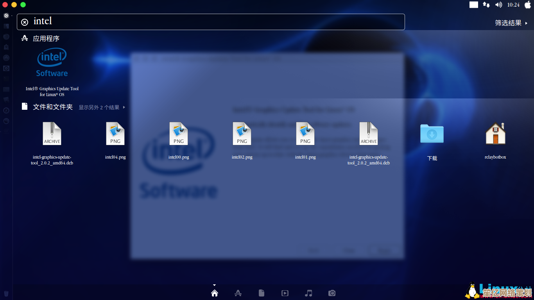Click the 应用程序 category header
This screenshot has height=300, width=534.
(x=40, y=38)
